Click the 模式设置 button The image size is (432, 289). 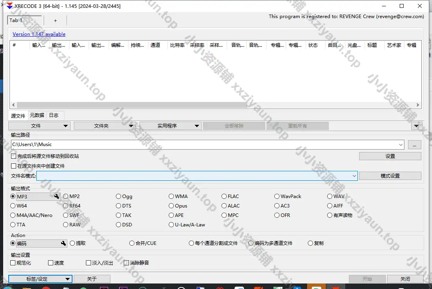(x=390, y=176)
